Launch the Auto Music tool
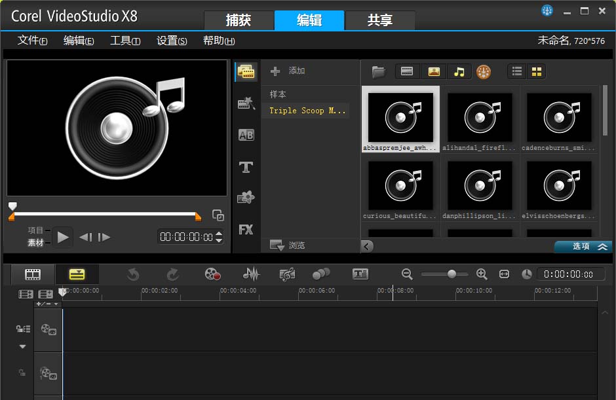The height and width of the screenshot is (400, 616). (286, 274)
